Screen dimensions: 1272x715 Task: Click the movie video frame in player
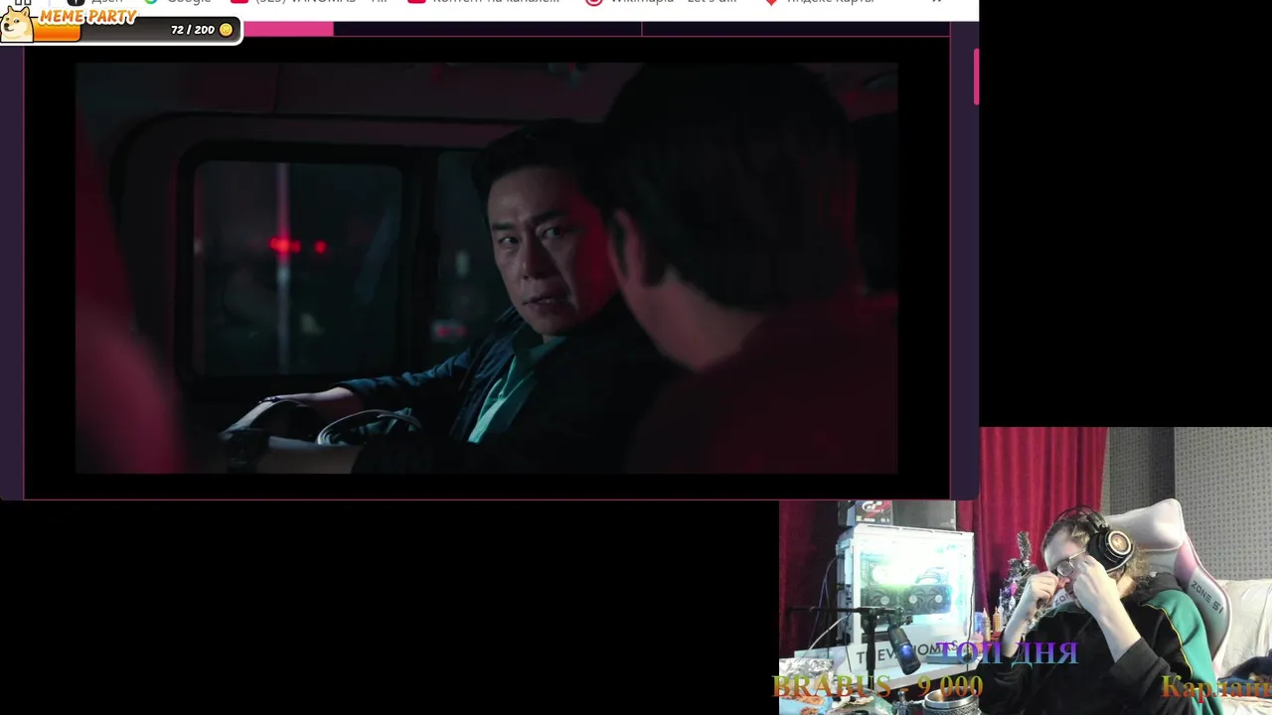(487, 268)
